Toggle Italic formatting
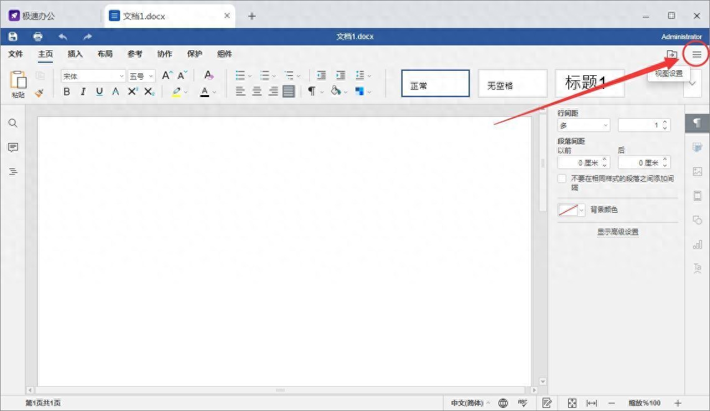This screenshot has height=411, width=710. point(83,91)
